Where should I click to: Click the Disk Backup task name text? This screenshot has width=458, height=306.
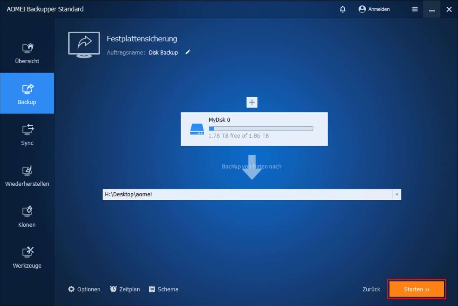pyautogui.click(x=163, y=52)
